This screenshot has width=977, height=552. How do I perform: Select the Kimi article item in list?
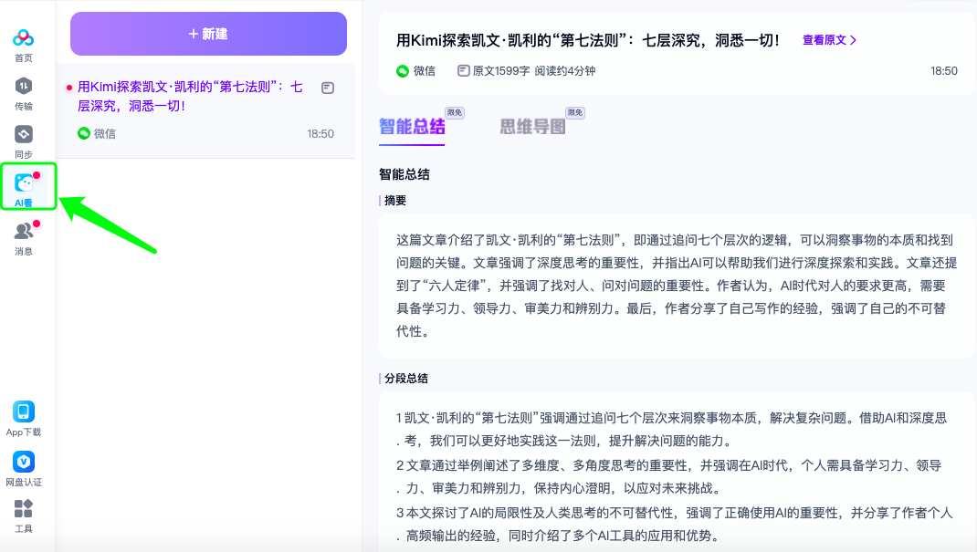[205, 110]
